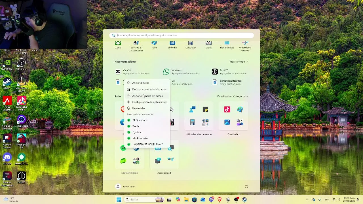Launch Herramienta Recortes snipping tool
The image size is (363, 204).
pyautogui.click(x=245, y=46)
